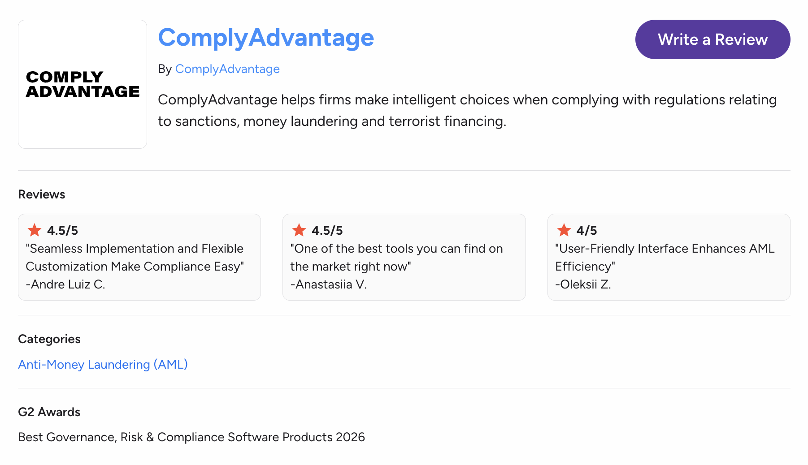Click the ComplyAdvantage product description paragraph
The image size is (808, 465).
(467, 110)
